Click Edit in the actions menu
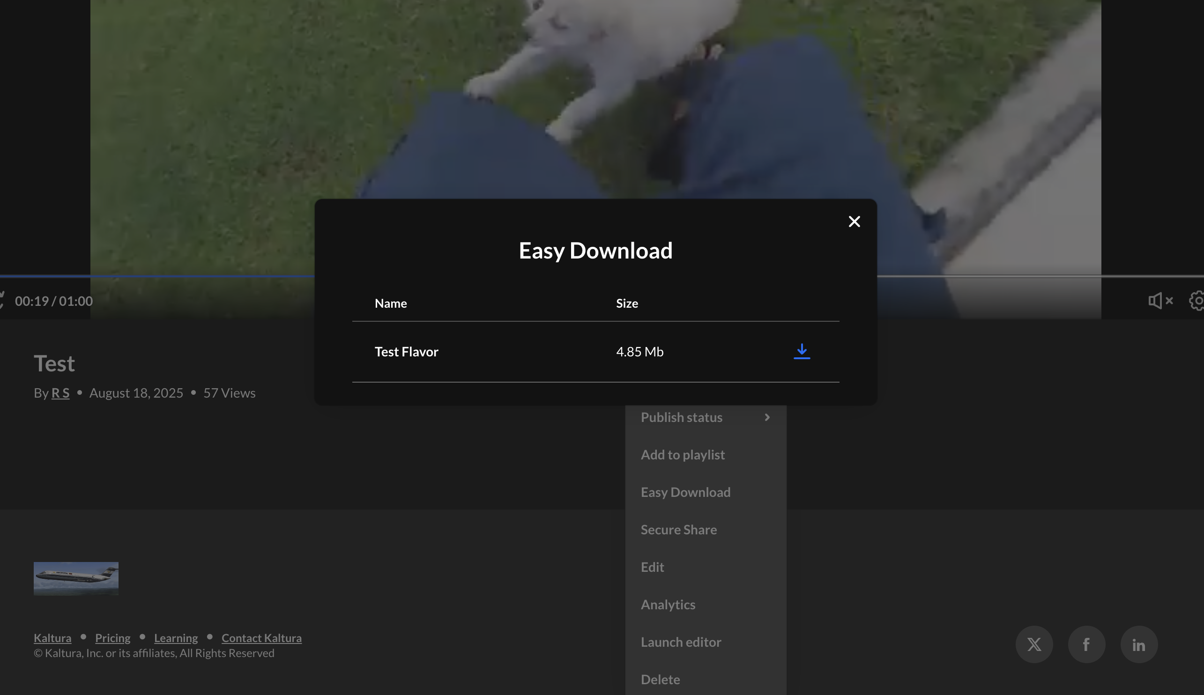Image resolution: width=1204 pixels, height=695 pixels. [x=652, y=567]
